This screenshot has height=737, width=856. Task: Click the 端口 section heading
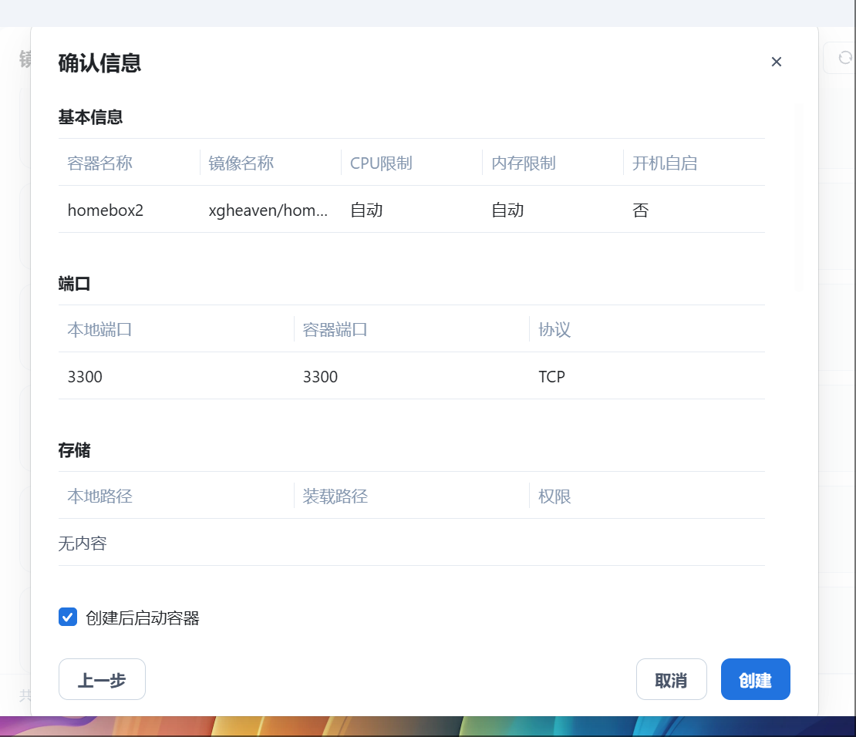tap(74, 284)
